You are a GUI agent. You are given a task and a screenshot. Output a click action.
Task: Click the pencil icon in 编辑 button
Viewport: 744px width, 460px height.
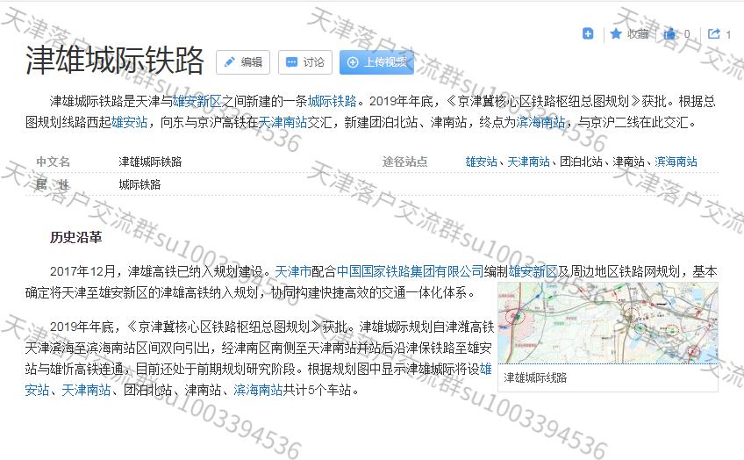click(229, 62)
